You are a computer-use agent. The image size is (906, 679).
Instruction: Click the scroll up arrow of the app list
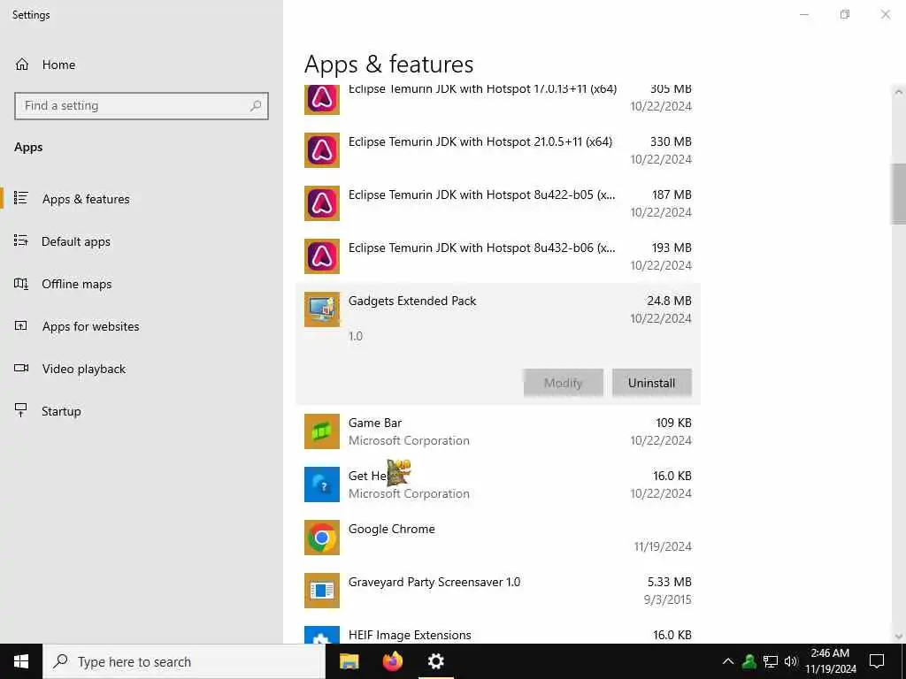click(x=898, y=91)
